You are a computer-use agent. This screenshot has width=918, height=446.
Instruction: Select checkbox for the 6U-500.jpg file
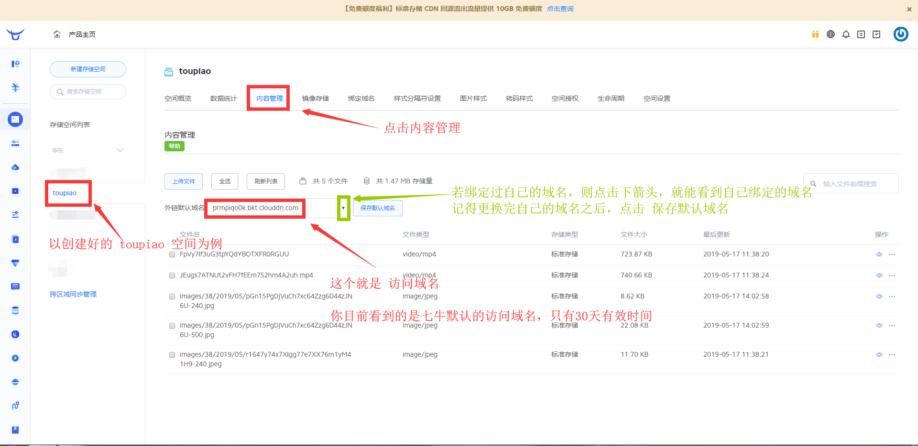[x=172, y=326]
